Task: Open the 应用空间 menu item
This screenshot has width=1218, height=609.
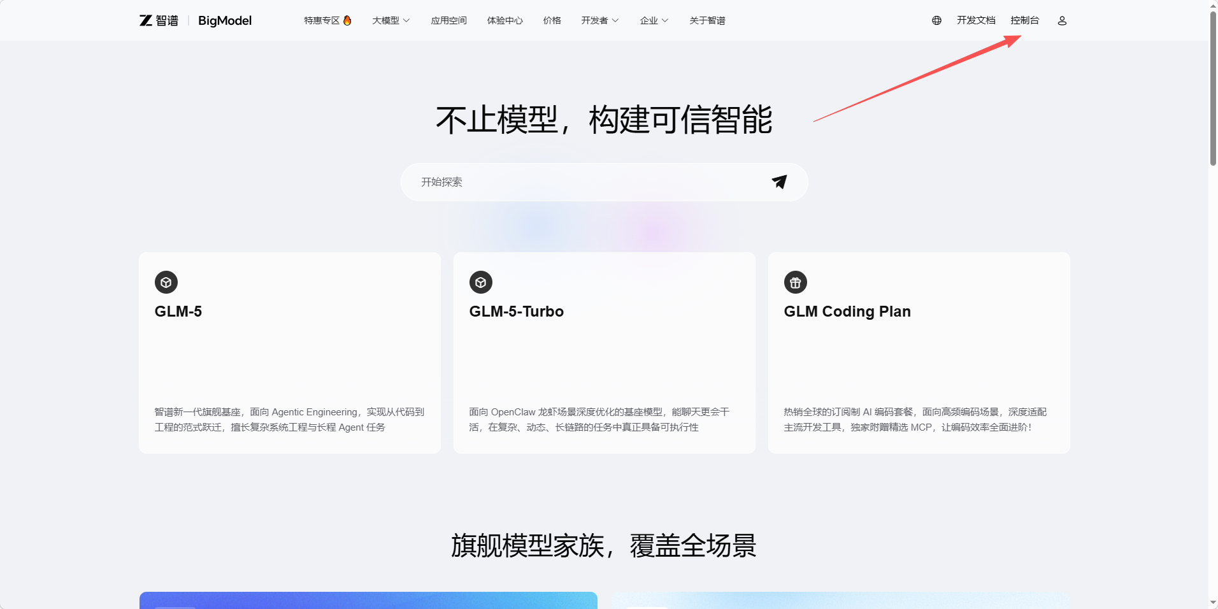Action: click(448, 20)
